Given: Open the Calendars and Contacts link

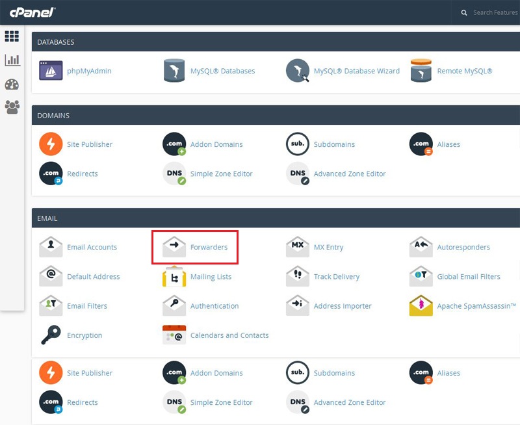Looking at the screenshot, I should [229, 335].
